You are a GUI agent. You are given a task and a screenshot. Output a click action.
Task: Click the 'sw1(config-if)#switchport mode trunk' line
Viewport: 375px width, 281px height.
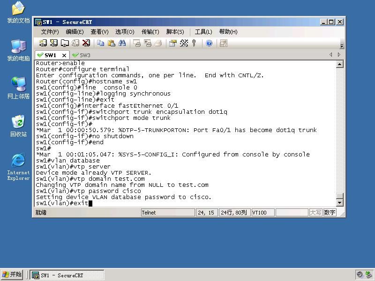pyautogui.click(x=103, y=118)
